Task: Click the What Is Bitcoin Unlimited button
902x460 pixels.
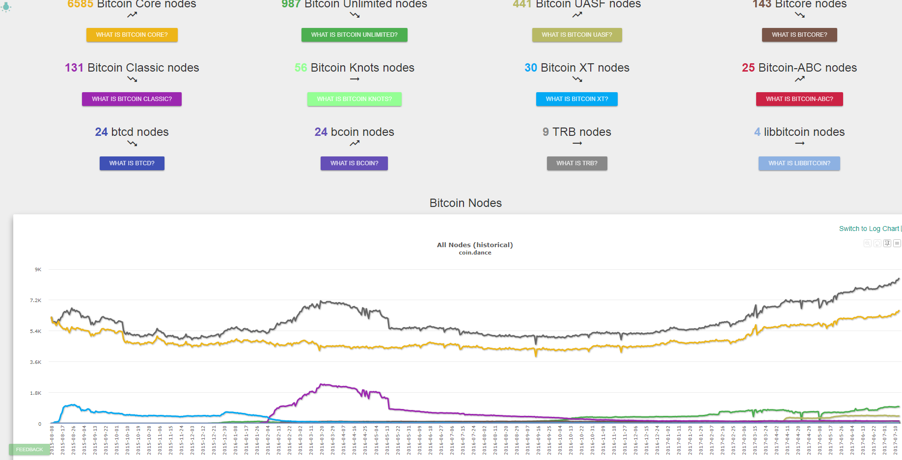Action: click(x=355, y=35)
